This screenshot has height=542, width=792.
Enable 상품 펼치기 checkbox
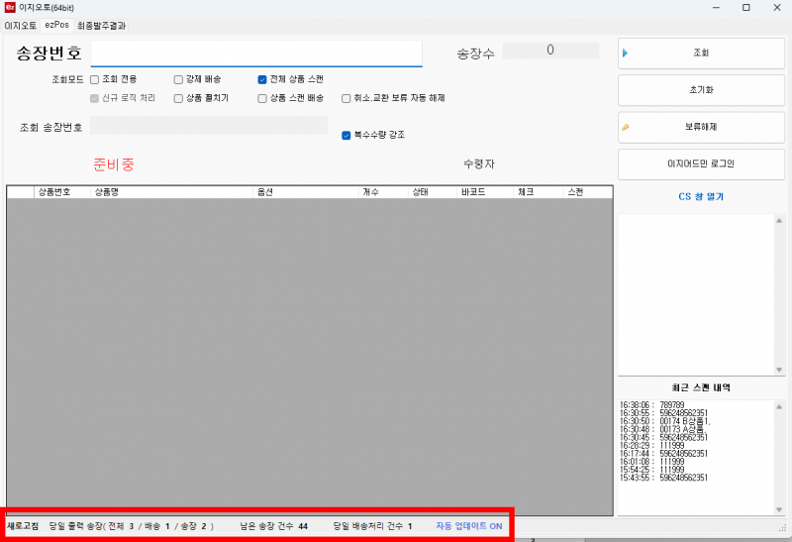pos(178,98)
